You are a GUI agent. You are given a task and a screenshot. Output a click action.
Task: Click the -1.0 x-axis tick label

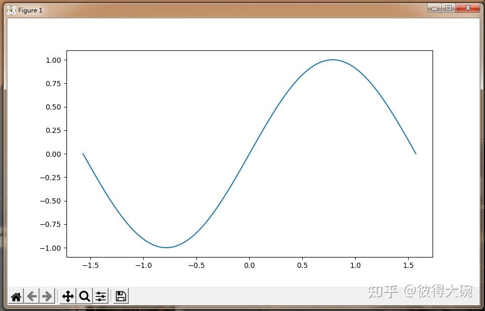(x=143, y=265)
